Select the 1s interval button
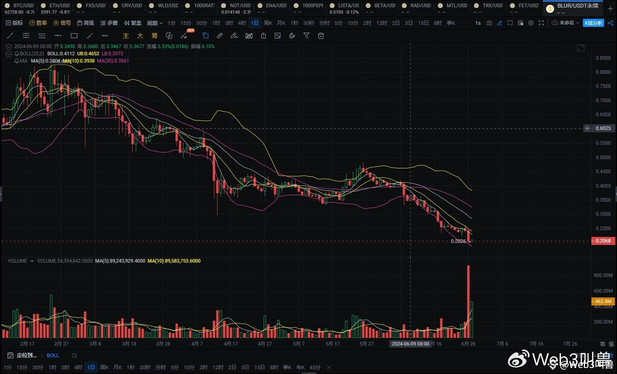Screen dimensions: 617x374 [x=478, y=23]
